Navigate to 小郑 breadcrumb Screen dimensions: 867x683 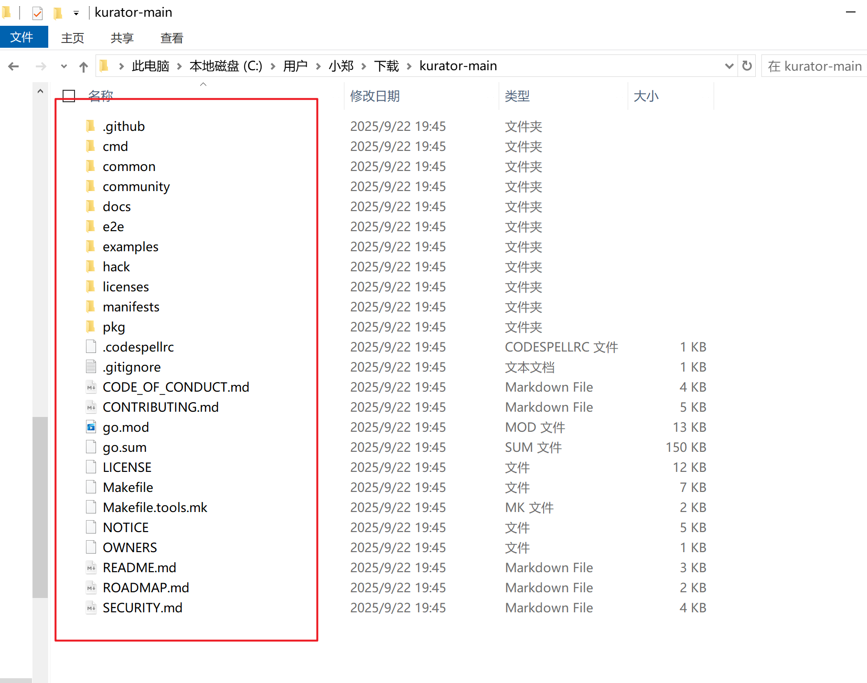click(341, 66)
